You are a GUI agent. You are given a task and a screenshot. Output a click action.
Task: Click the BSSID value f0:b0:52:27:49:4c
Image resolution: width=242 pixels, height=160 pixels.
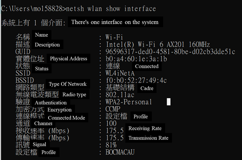[x=137, y=80]
